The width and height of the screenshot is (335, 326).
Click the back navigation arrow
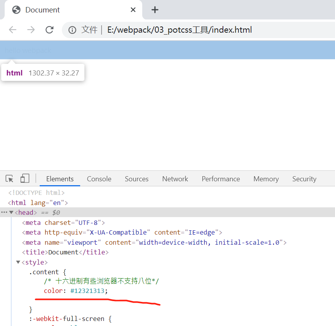click(12, 30)
